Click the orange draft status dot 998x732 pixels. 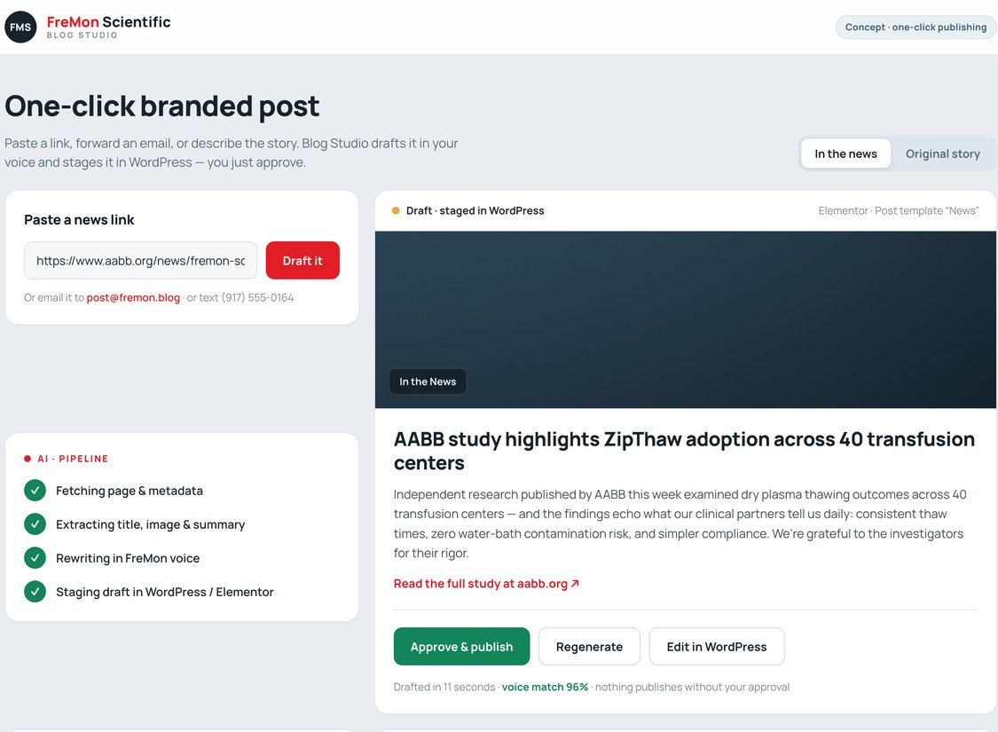tap(396, 210)
